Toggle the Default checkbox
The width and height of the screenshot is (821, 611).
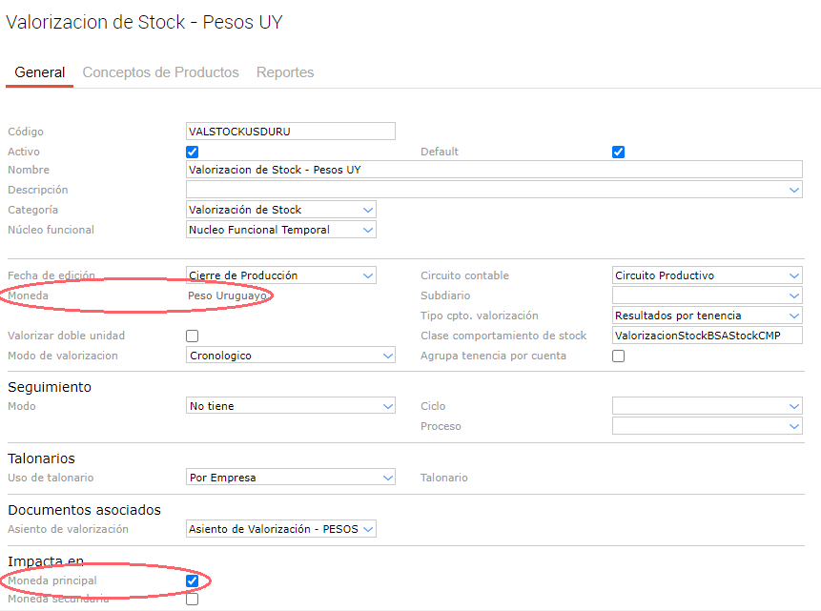(618, 152)
